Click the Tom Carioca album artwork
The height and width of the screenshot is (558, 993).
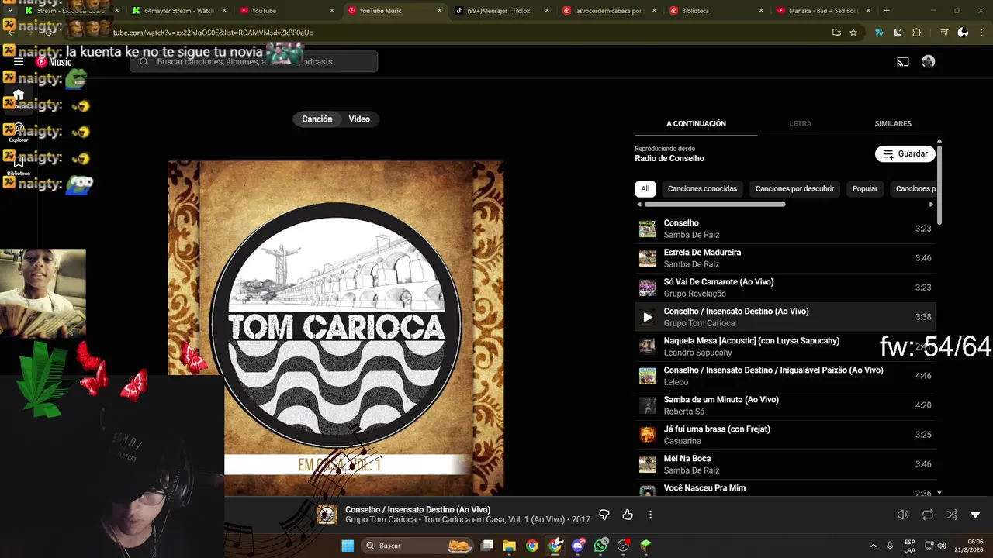click(336, 328)
